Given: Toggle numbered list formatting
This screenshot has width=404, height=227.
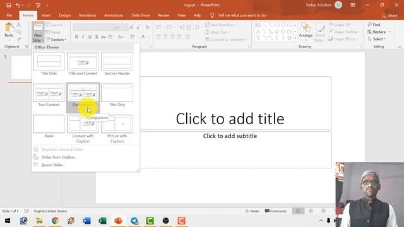Looking at the screenshot, I should [x=170, y=27].
